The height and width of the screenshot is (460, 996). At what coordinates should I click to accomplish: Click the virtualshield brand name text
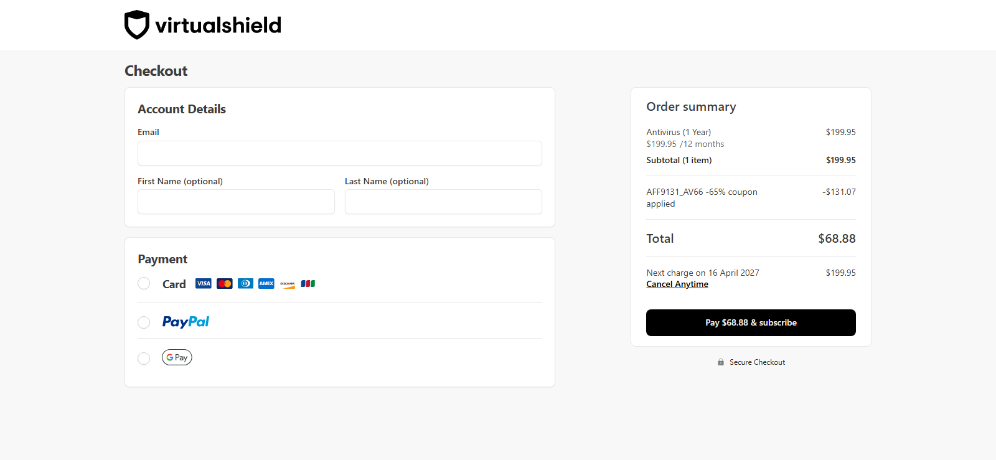pyautogui.click(x=218, y=25)
